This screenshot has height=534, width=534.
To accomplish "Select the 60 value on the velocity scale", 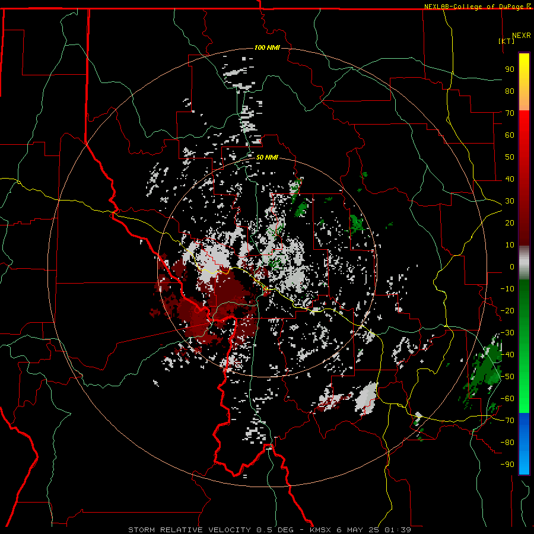I will click(x=510, y=135).
